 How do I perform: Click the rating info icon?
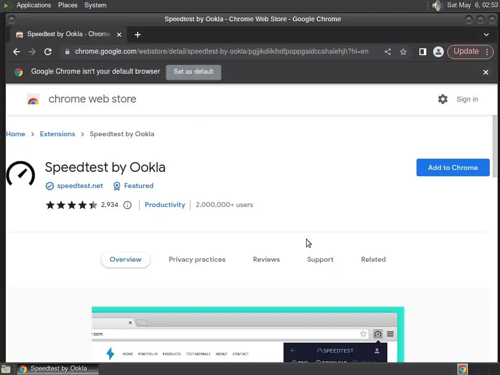coord(127,205)
